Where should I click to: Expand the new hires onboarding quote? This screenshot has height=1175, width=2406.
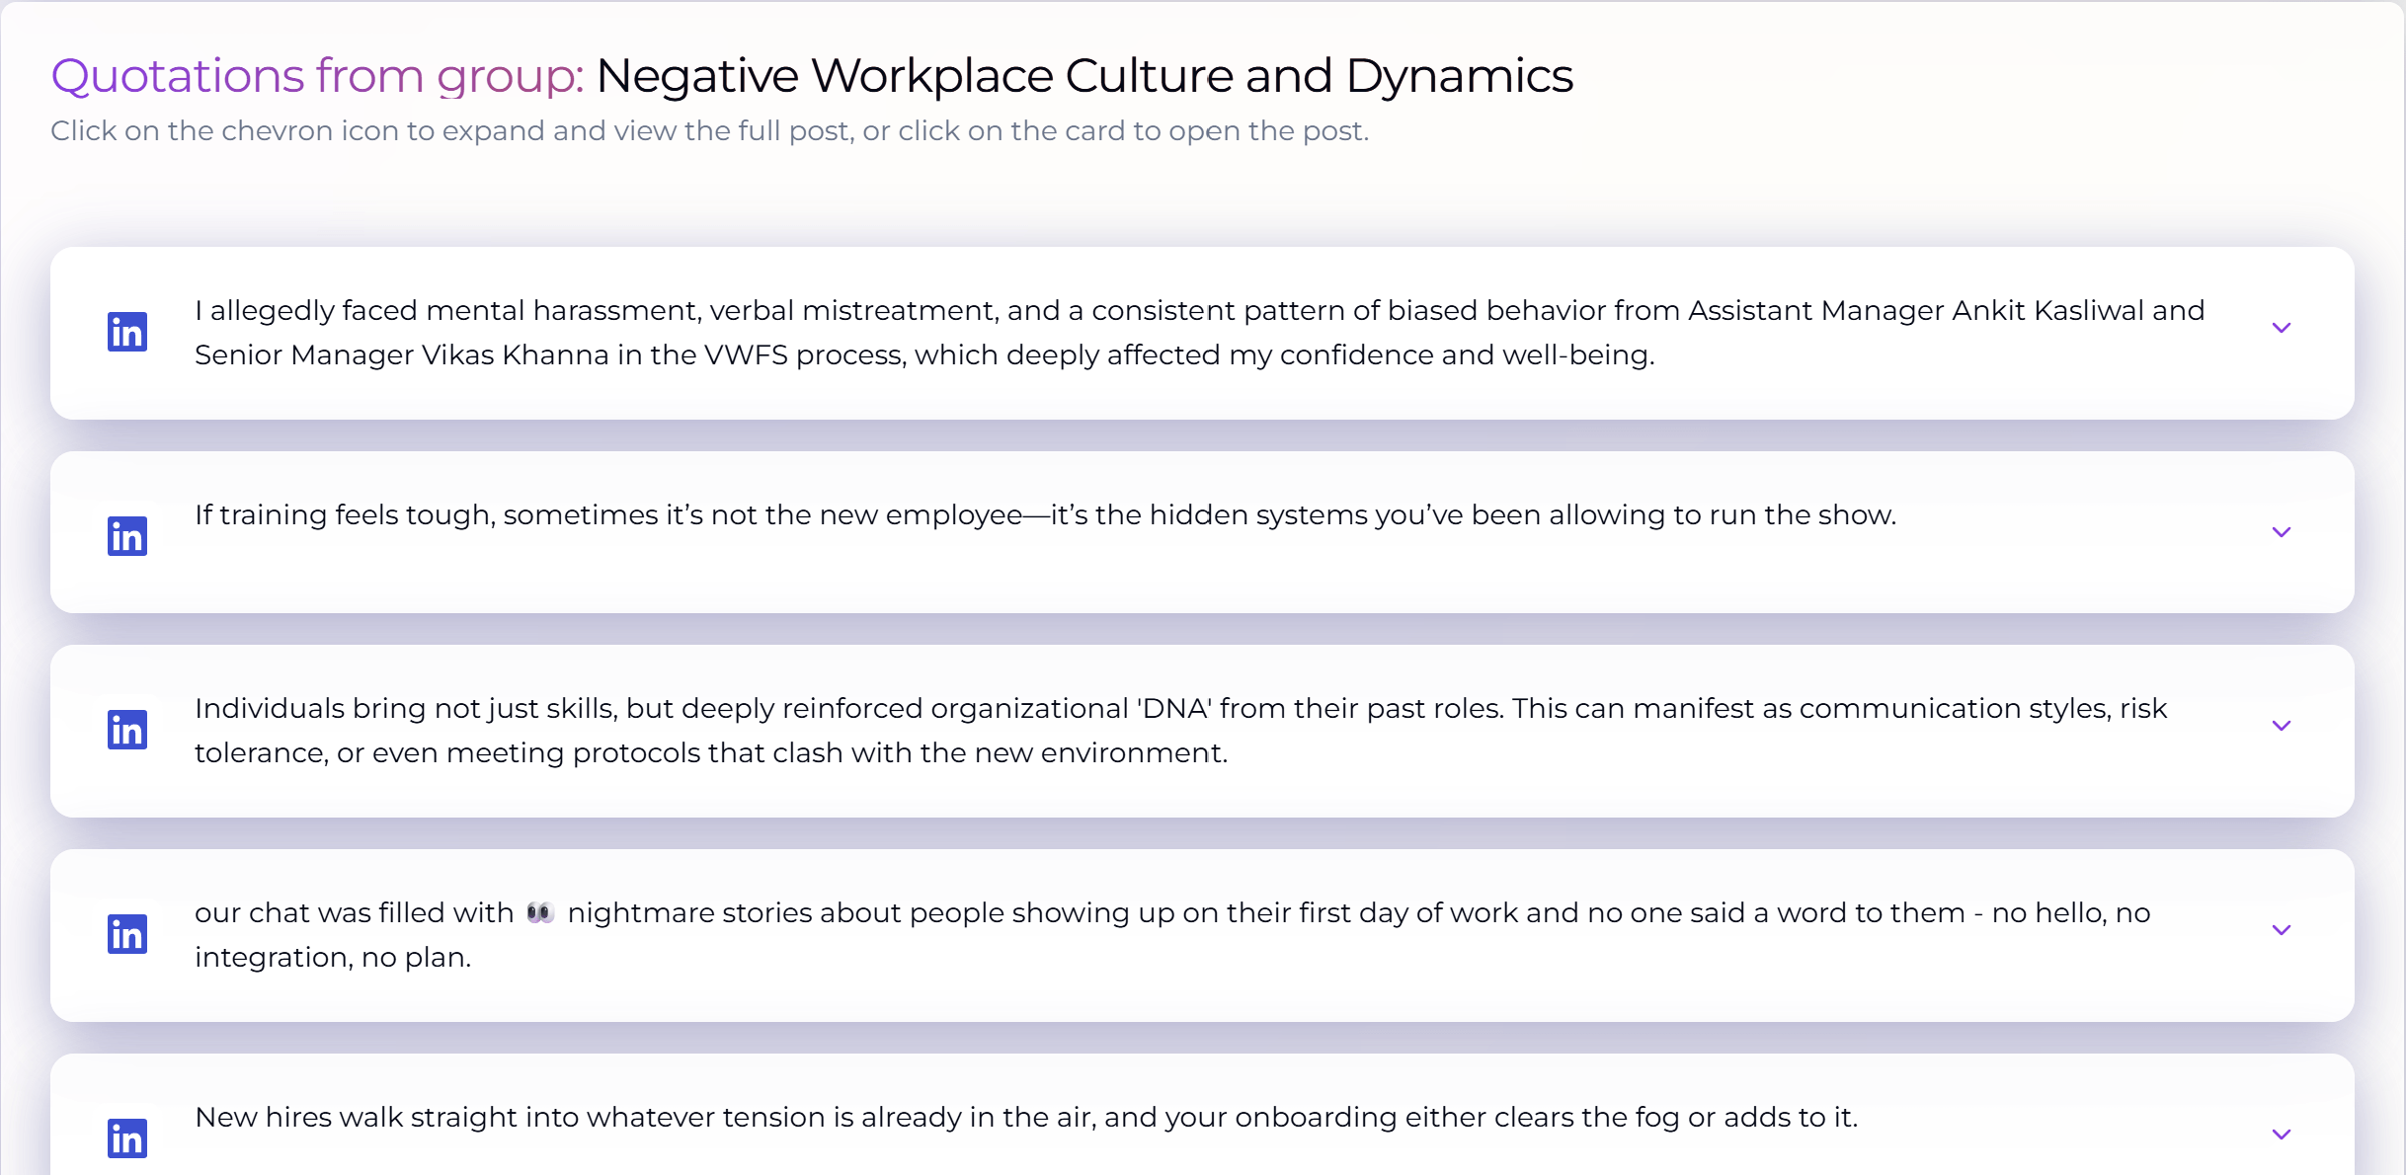click(x=2282, y=1134)
